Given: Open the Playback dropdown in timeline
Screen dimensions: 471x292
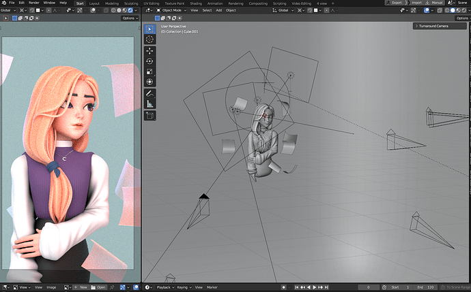Looking at the screenshot, I should [165, 287].
